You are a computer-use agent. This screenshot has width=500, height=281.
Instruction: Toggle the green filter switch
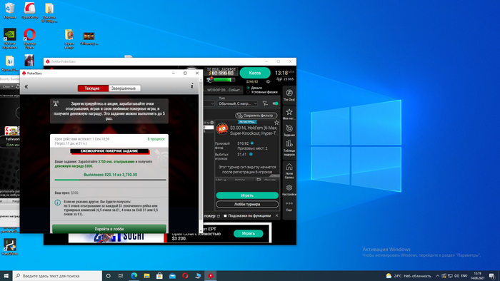275,103
